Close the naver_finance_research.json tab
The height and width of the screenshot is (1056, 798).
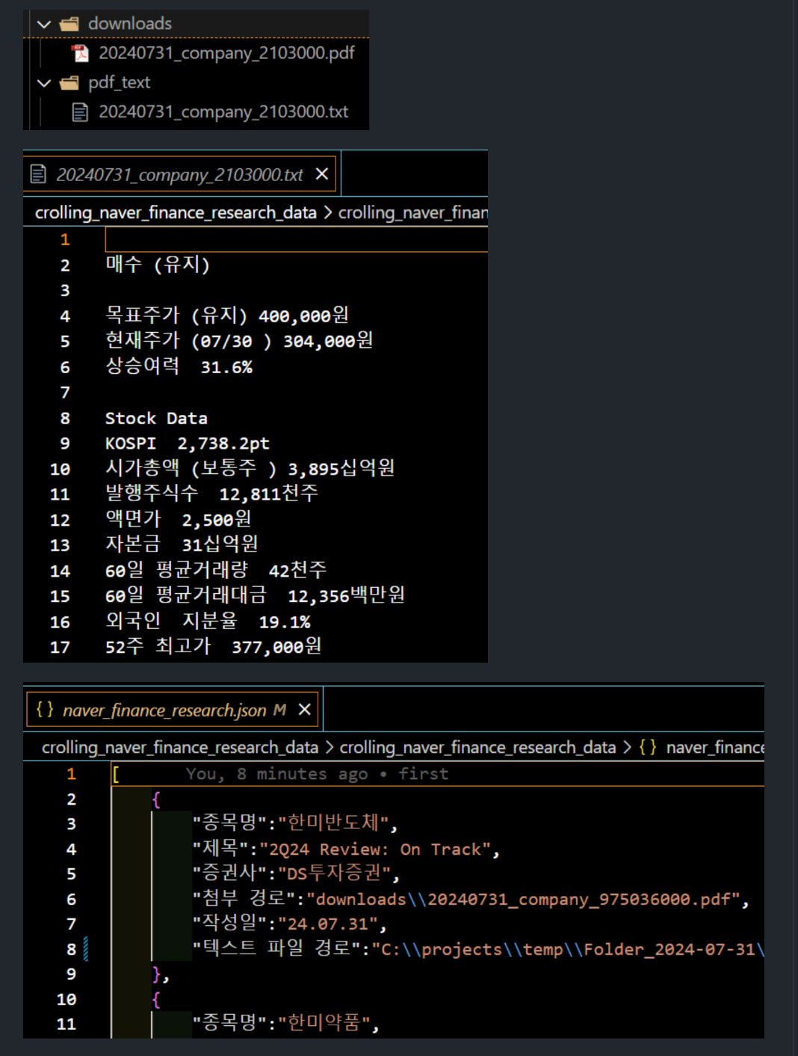click(305, 710)
